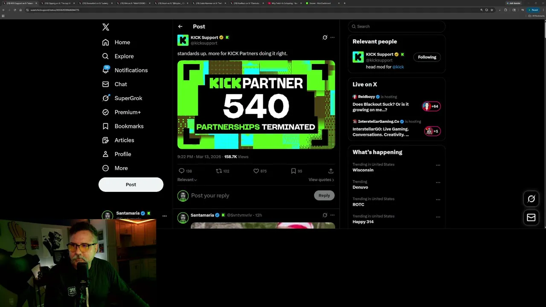This screenshot has width=546, height=307.
Task: Open SuperGrok from the sidebar
Action: (122, 98)
